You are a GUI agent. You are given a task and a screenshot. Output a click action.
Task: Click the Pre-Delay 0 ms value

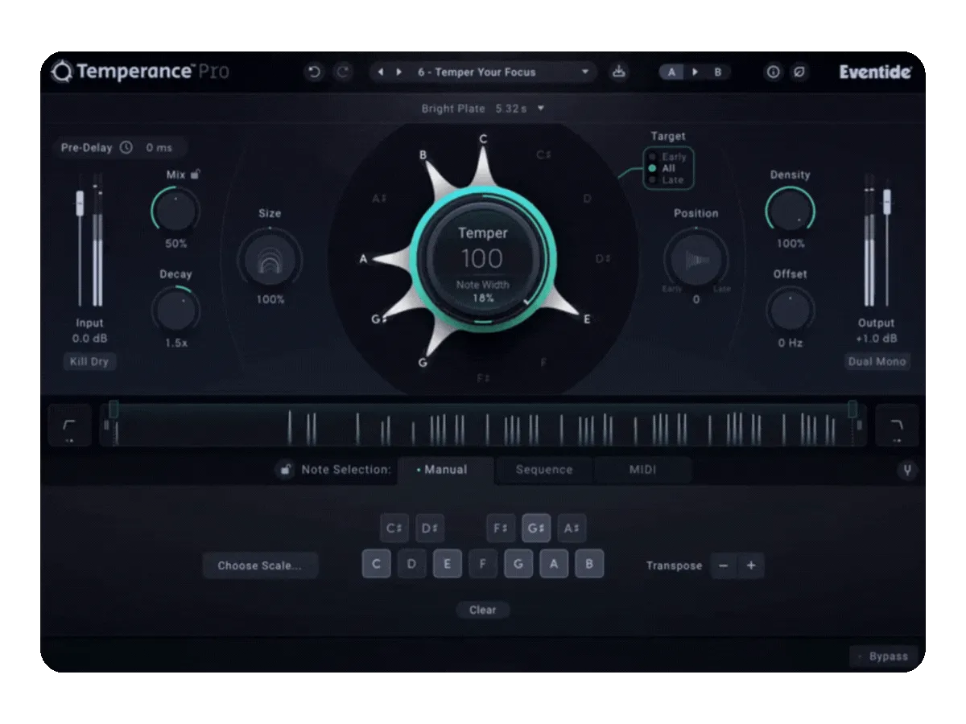click(159, 148)
